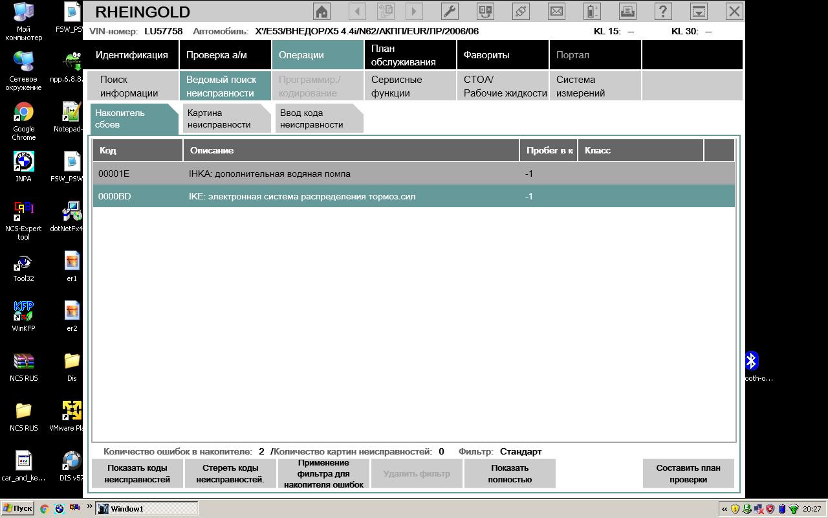Sort by Код column header
The height and width of the screenshot is (518, 828).
138,150
